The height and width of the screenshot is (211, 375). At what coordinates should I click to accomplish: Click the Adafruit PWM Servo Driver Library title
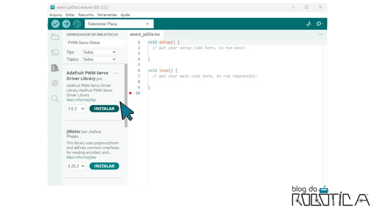87,76
